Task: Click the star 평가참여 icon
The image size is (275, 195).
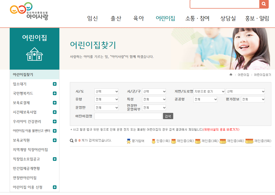Action: point(128,141)
